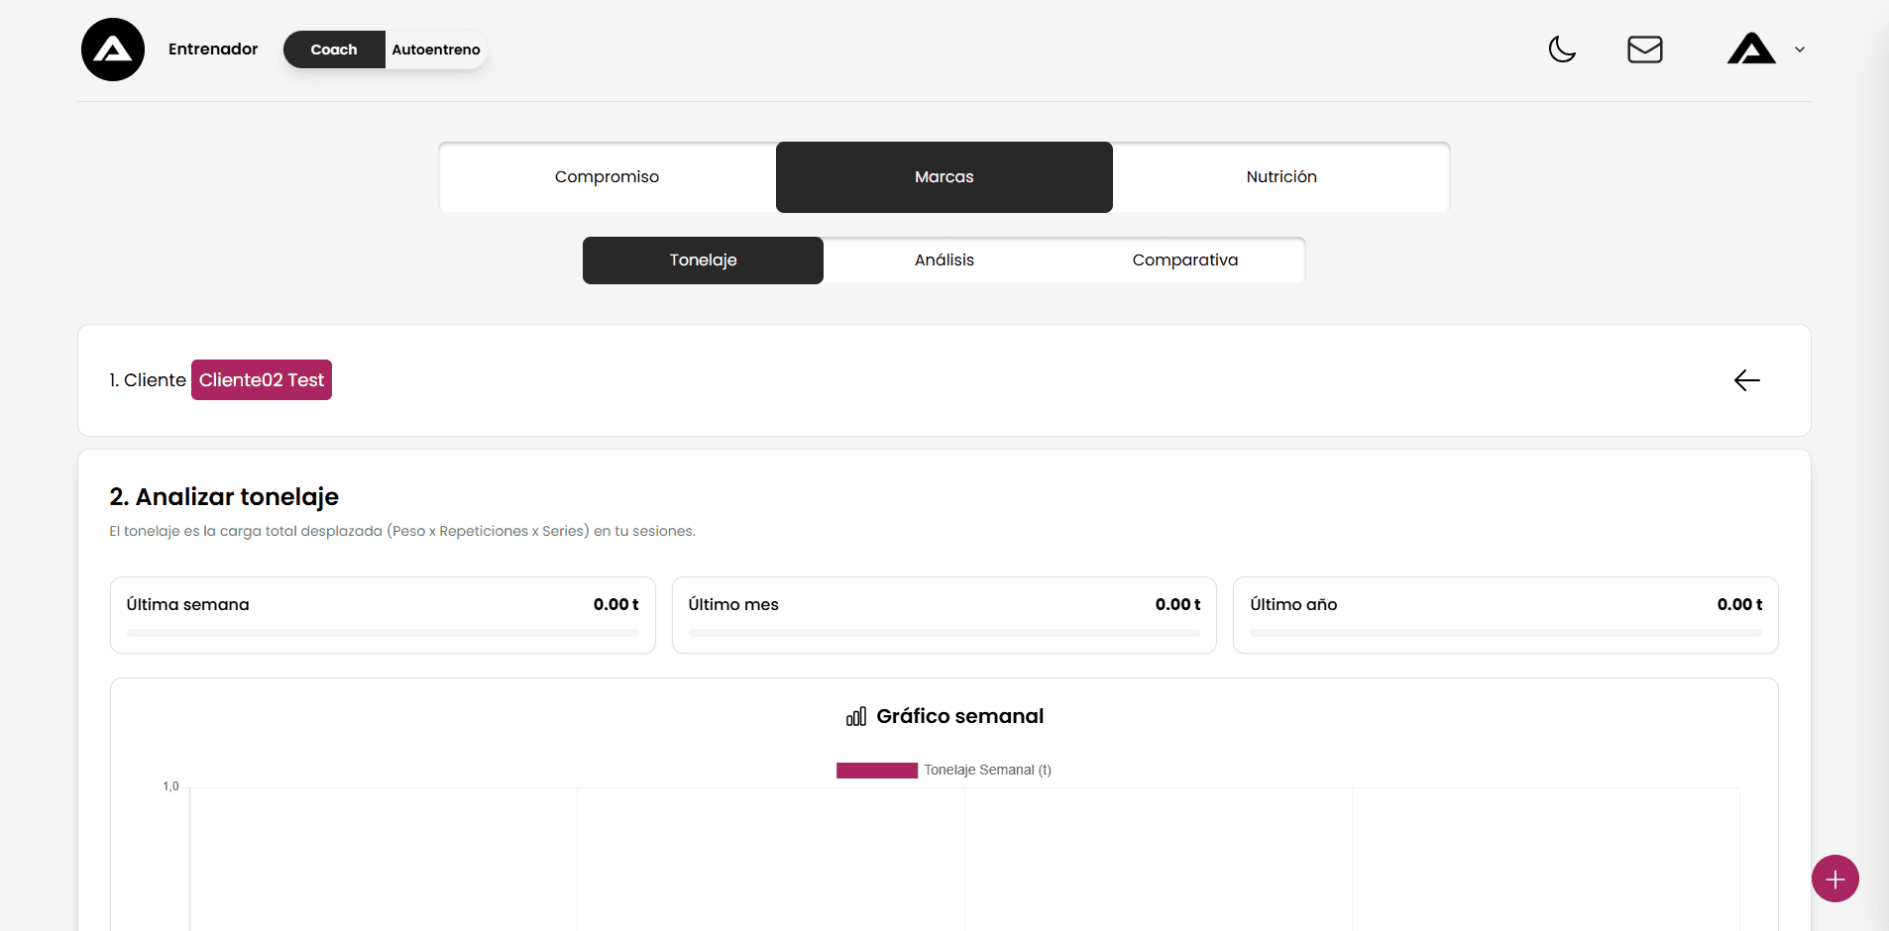
Task: Click the back arrow in client card
Action: pos(1746,380)
